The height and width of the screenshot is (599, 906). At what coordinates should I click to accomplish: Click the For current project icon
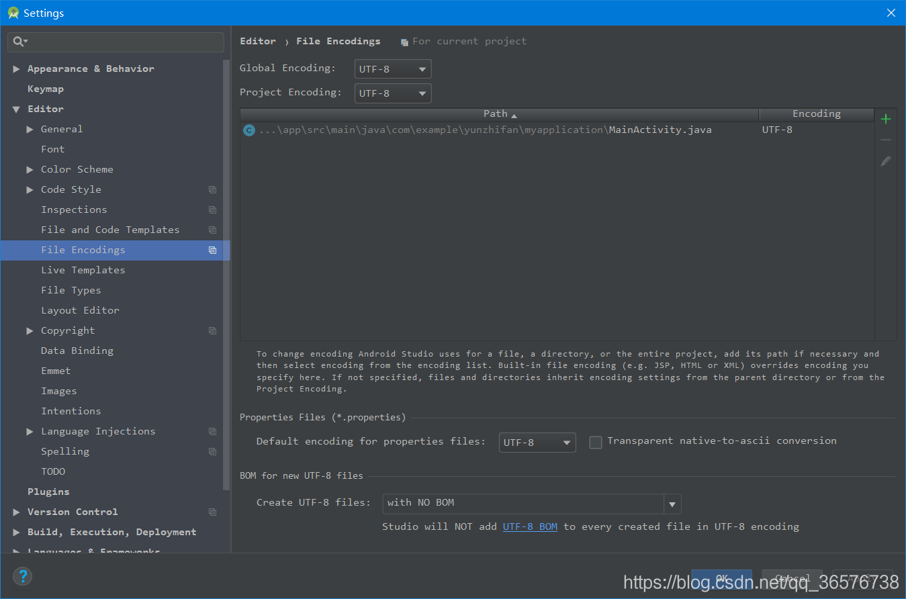[404, 42]
